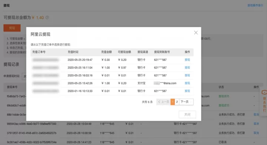Click 取消 for the 37913f37 withdrawal record
Image resolution: width=267 pixels, height=145 pixels.
pyautogui.click(x=256, y=133)
